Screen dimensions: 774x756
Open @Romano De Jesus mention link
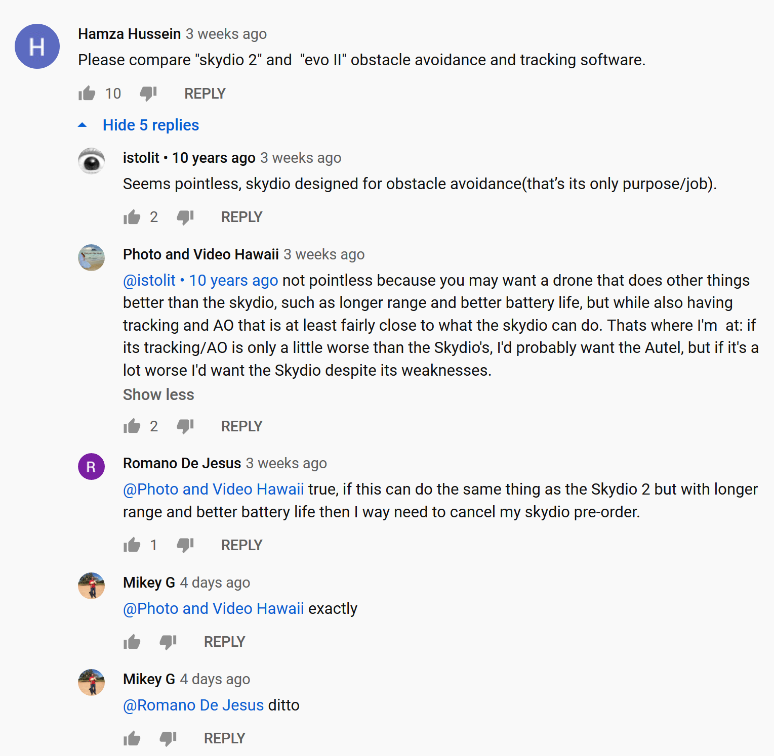click(x=193, y=705)
